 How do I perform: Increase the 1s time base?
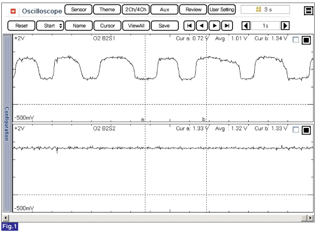click(x=285, y=26)
